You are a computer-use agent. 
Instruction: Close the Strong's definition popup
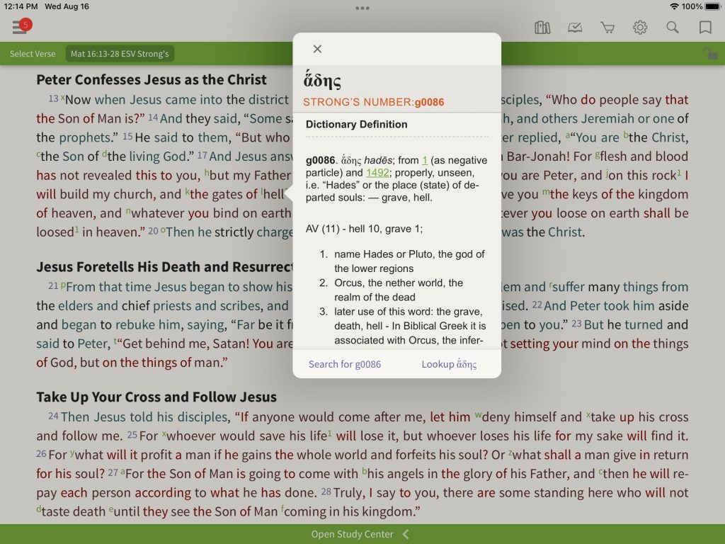coord(317,49)
